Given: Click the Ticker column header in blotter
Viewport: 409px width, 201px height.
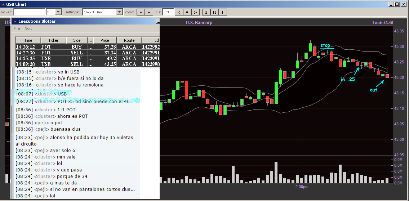Looking at the screenshot, I should point(53,40).
